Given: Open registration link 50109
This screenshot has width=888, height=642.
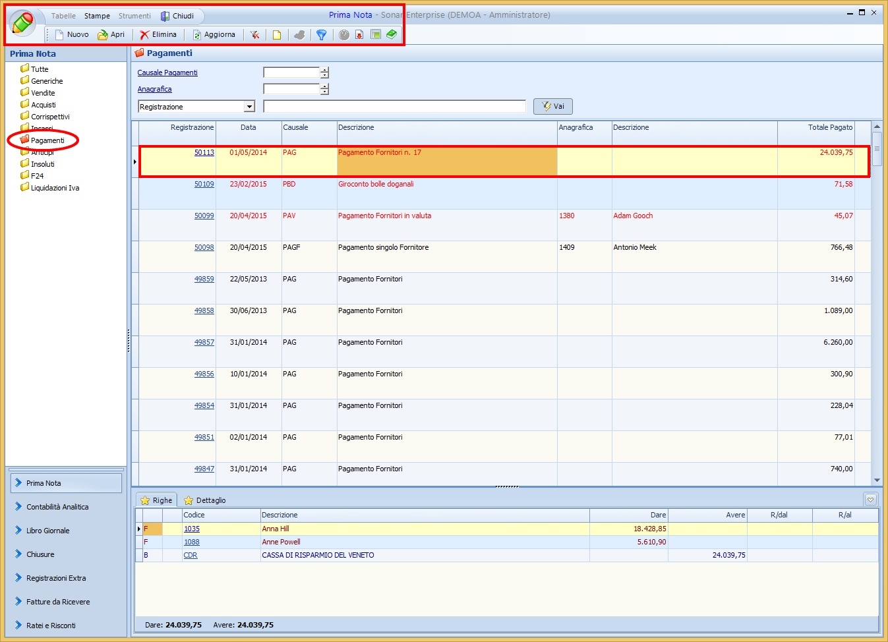Looking at the screenshot, I should [204, 185].
